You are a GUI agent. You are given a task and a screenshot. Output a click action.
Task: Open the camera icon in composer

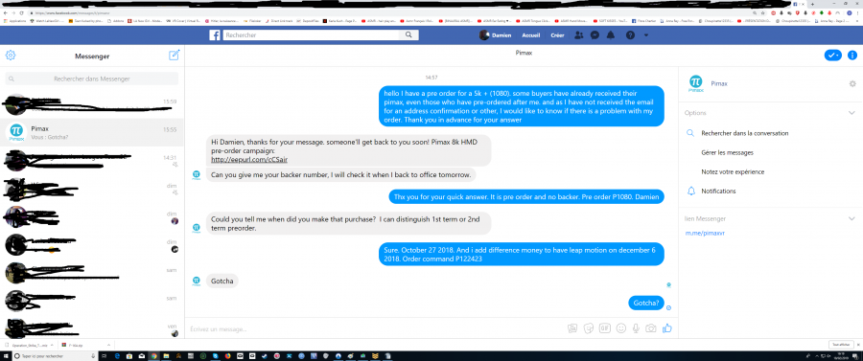pos(650,328)
